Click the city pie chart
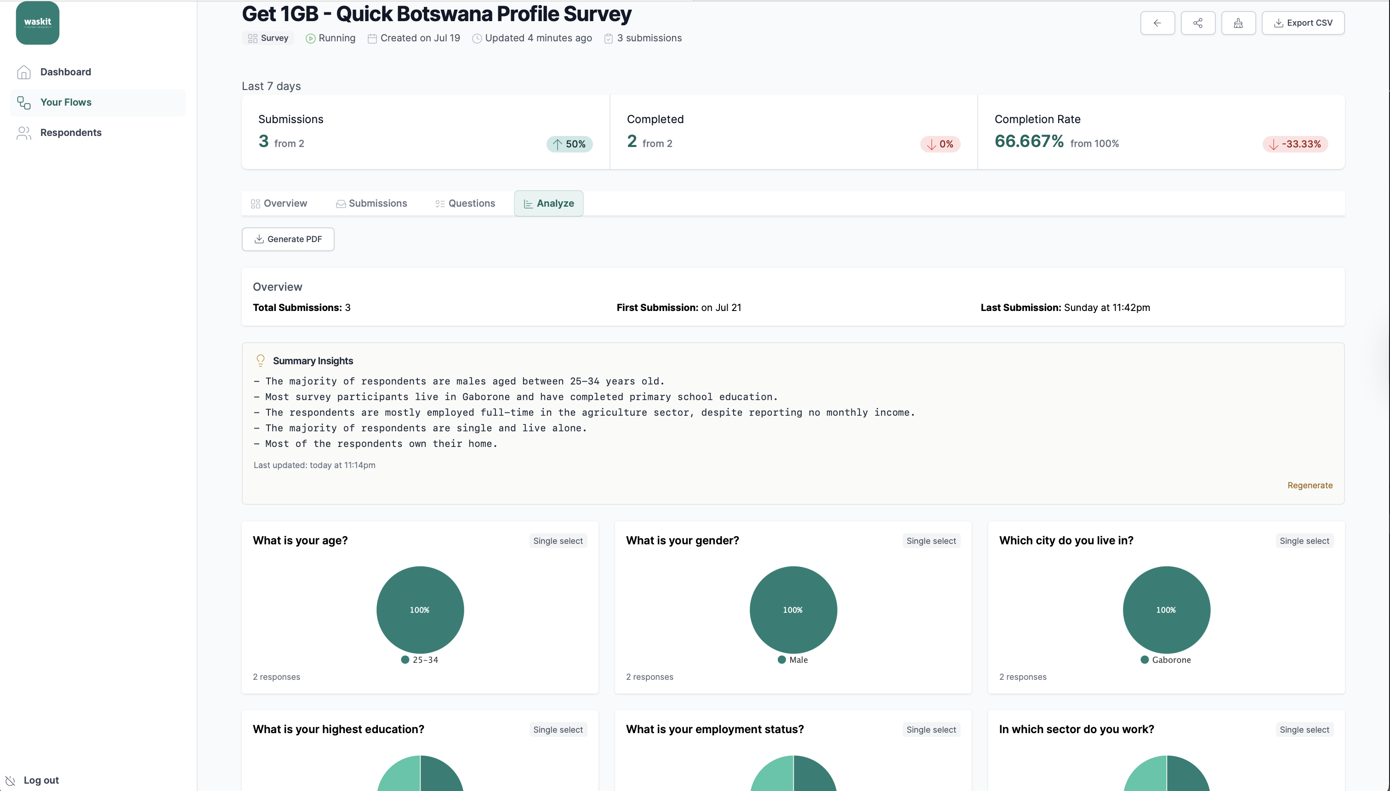The height and width of the screenshot is (791, 1390). 1167,610
